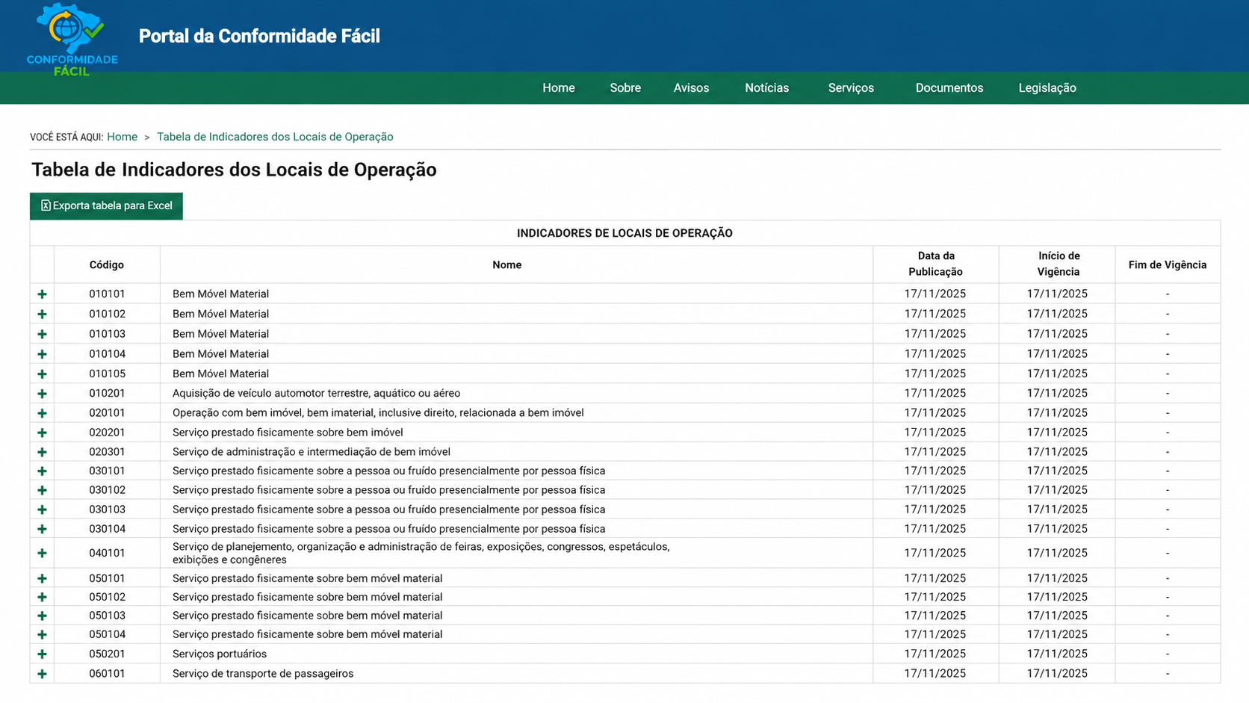The width and height of the screenshot is (1249, 703).
Task: Click 'Serviço de administração e intermediação' name
Action: click(x=312, y=451)
